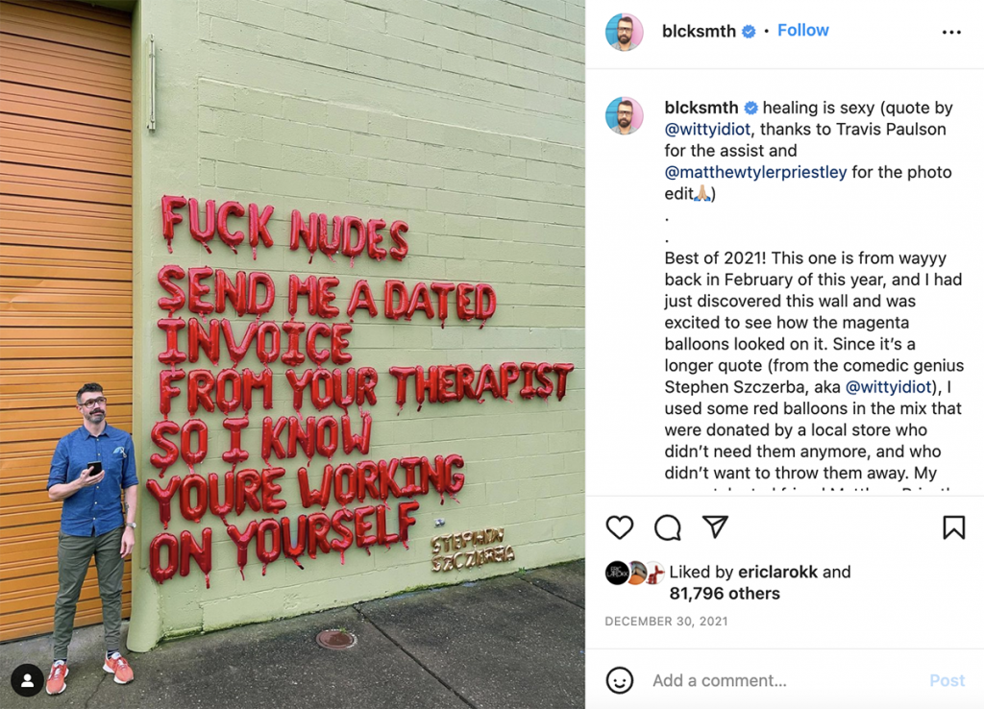This screenshot has height=709, width=984.
Task: Open comments with the speech bubble icon
Action: [x=667, y=527]
